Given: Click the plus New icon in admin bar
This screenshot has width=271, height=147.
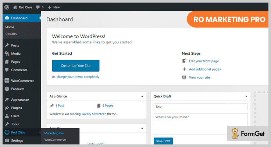Looking at the screenshot, I should pos(50,7).
